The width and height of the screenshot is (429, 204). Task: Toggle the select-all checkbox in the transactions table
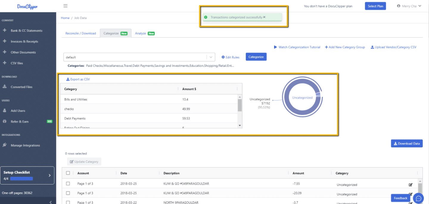tap(68, 173)
